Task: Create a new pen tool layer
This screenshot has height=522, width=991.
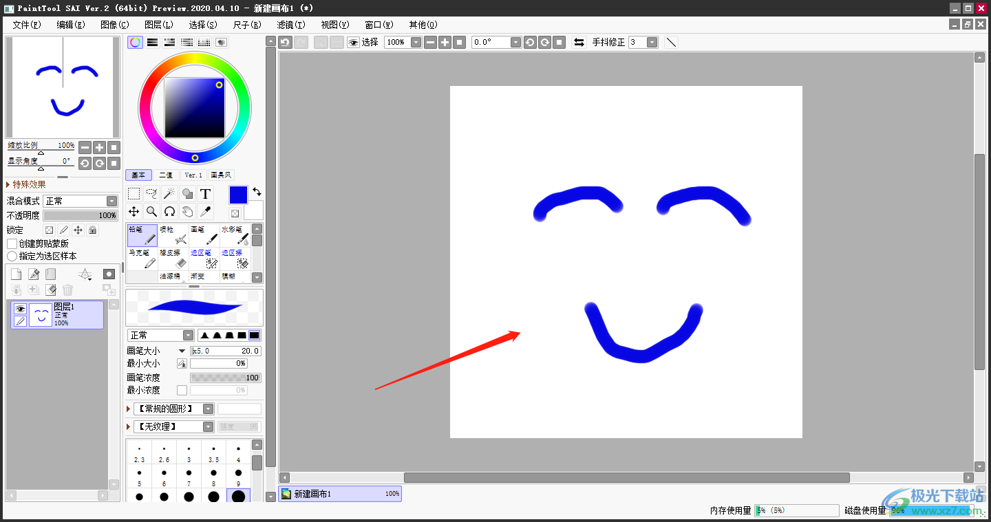Action: coord(34,274)
